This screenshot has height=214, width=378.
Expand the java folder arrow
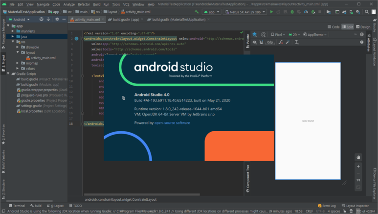13,36
